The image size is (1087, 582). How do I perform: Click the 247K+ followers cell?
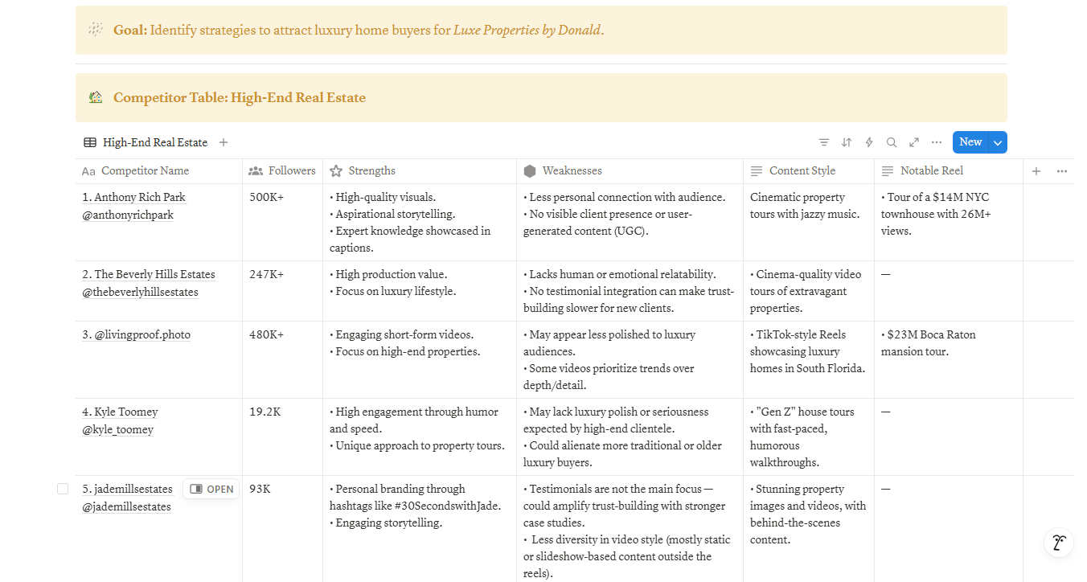click(x=282, y=291)
